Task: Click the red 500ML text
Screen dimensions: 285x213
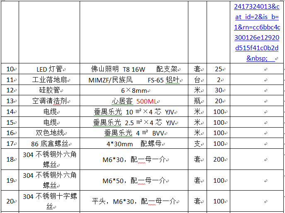Action: (x=145, y=101)
